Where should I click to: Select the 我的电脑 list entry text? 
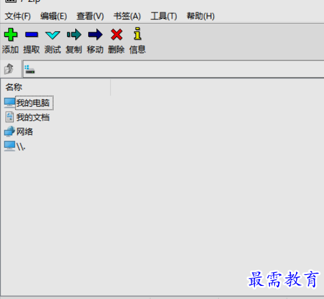pos(33,103)
